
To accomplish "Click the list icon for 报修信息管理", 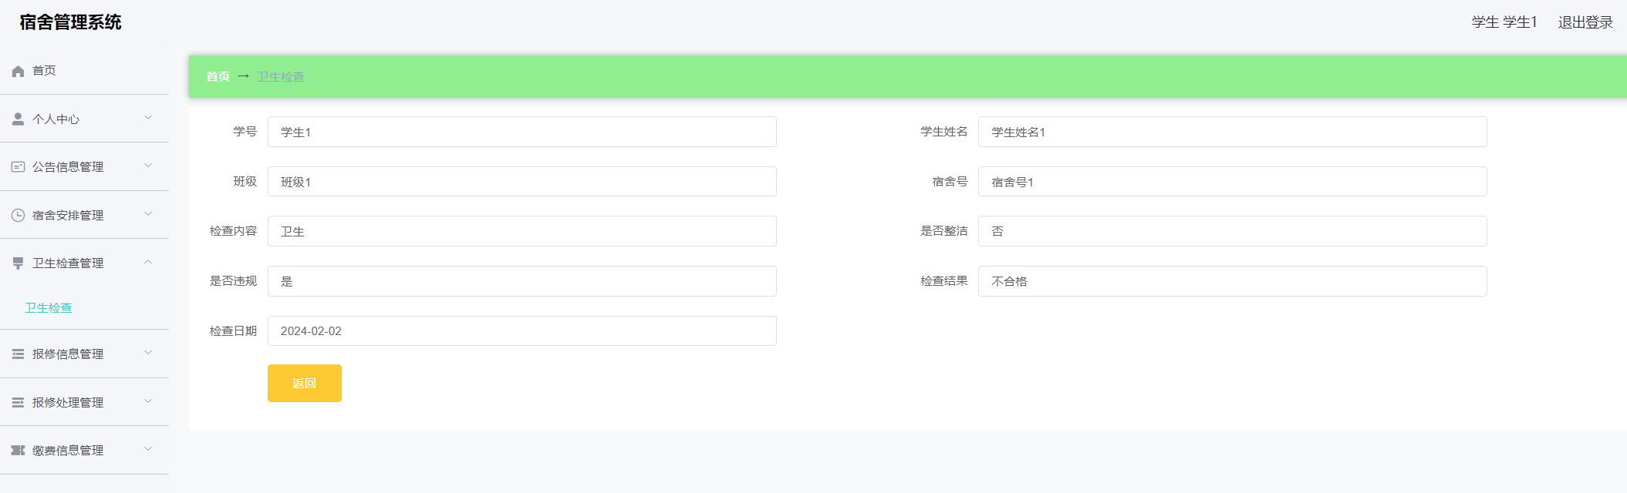I will (18, 354).
